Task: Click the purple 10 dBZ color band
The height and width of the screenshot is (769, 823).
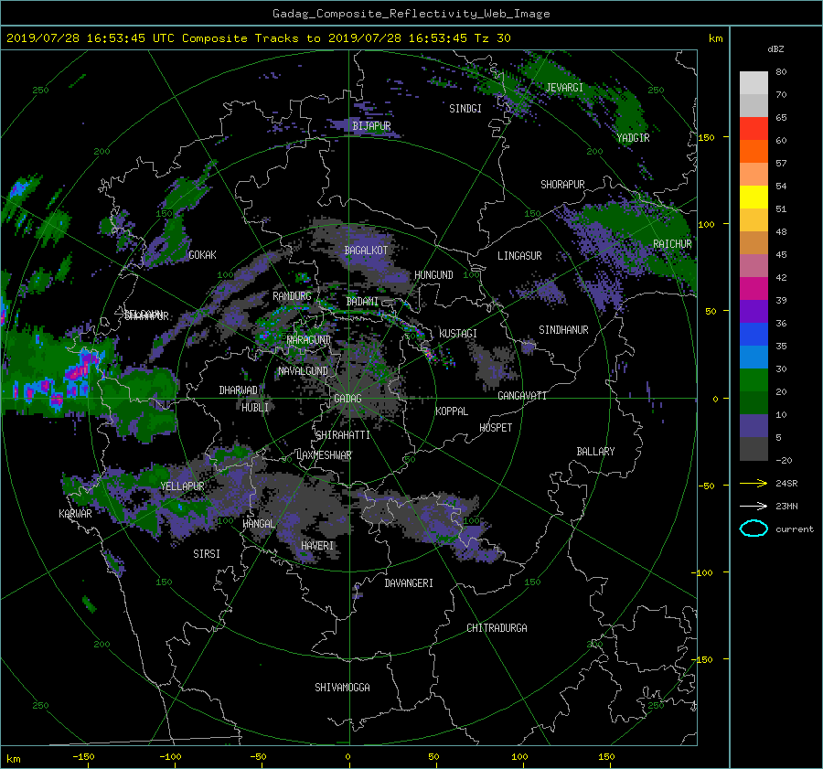Action: pyautogui.click(x=754, y=426)
